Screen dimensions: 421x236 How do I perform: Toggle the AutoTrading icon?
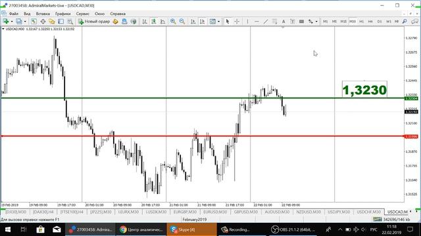tap(134, 22)
